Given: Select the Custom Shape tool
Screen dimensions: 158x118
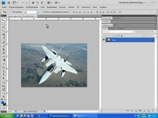Looking at the screenshot, I should pos(3,82).
